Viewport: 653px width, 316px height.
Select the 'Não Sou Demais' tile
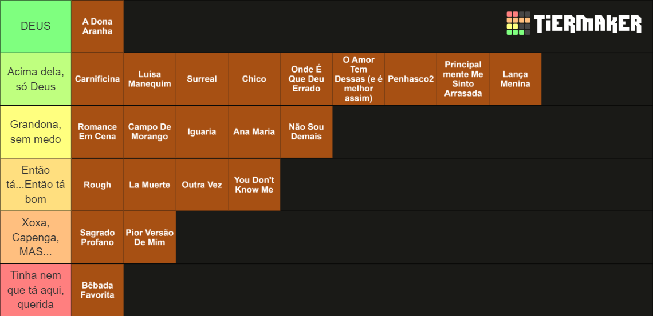point(306,131)
